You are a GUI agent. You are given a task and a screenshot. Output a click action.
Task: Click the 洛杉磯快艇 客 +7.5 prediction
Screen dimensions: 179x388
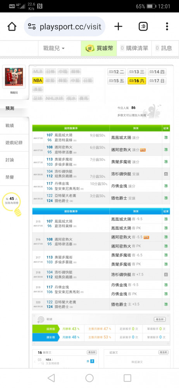click(127, 274)
